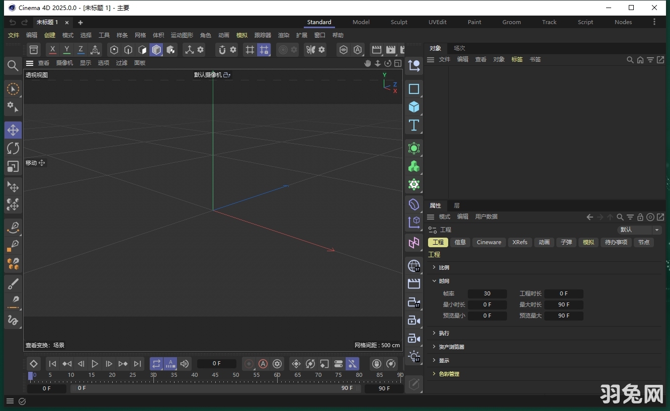Open the 默认 preset dropdown in attributes panel
The width and height of the screenshot is (670, 411).
[x=639, y=229]
